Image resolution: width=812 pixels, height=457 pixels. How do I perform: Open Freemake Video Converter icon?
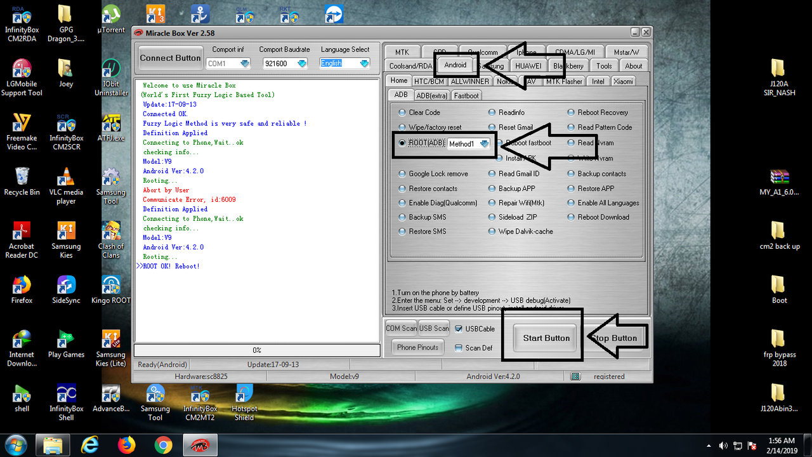[x=22, y=131]
